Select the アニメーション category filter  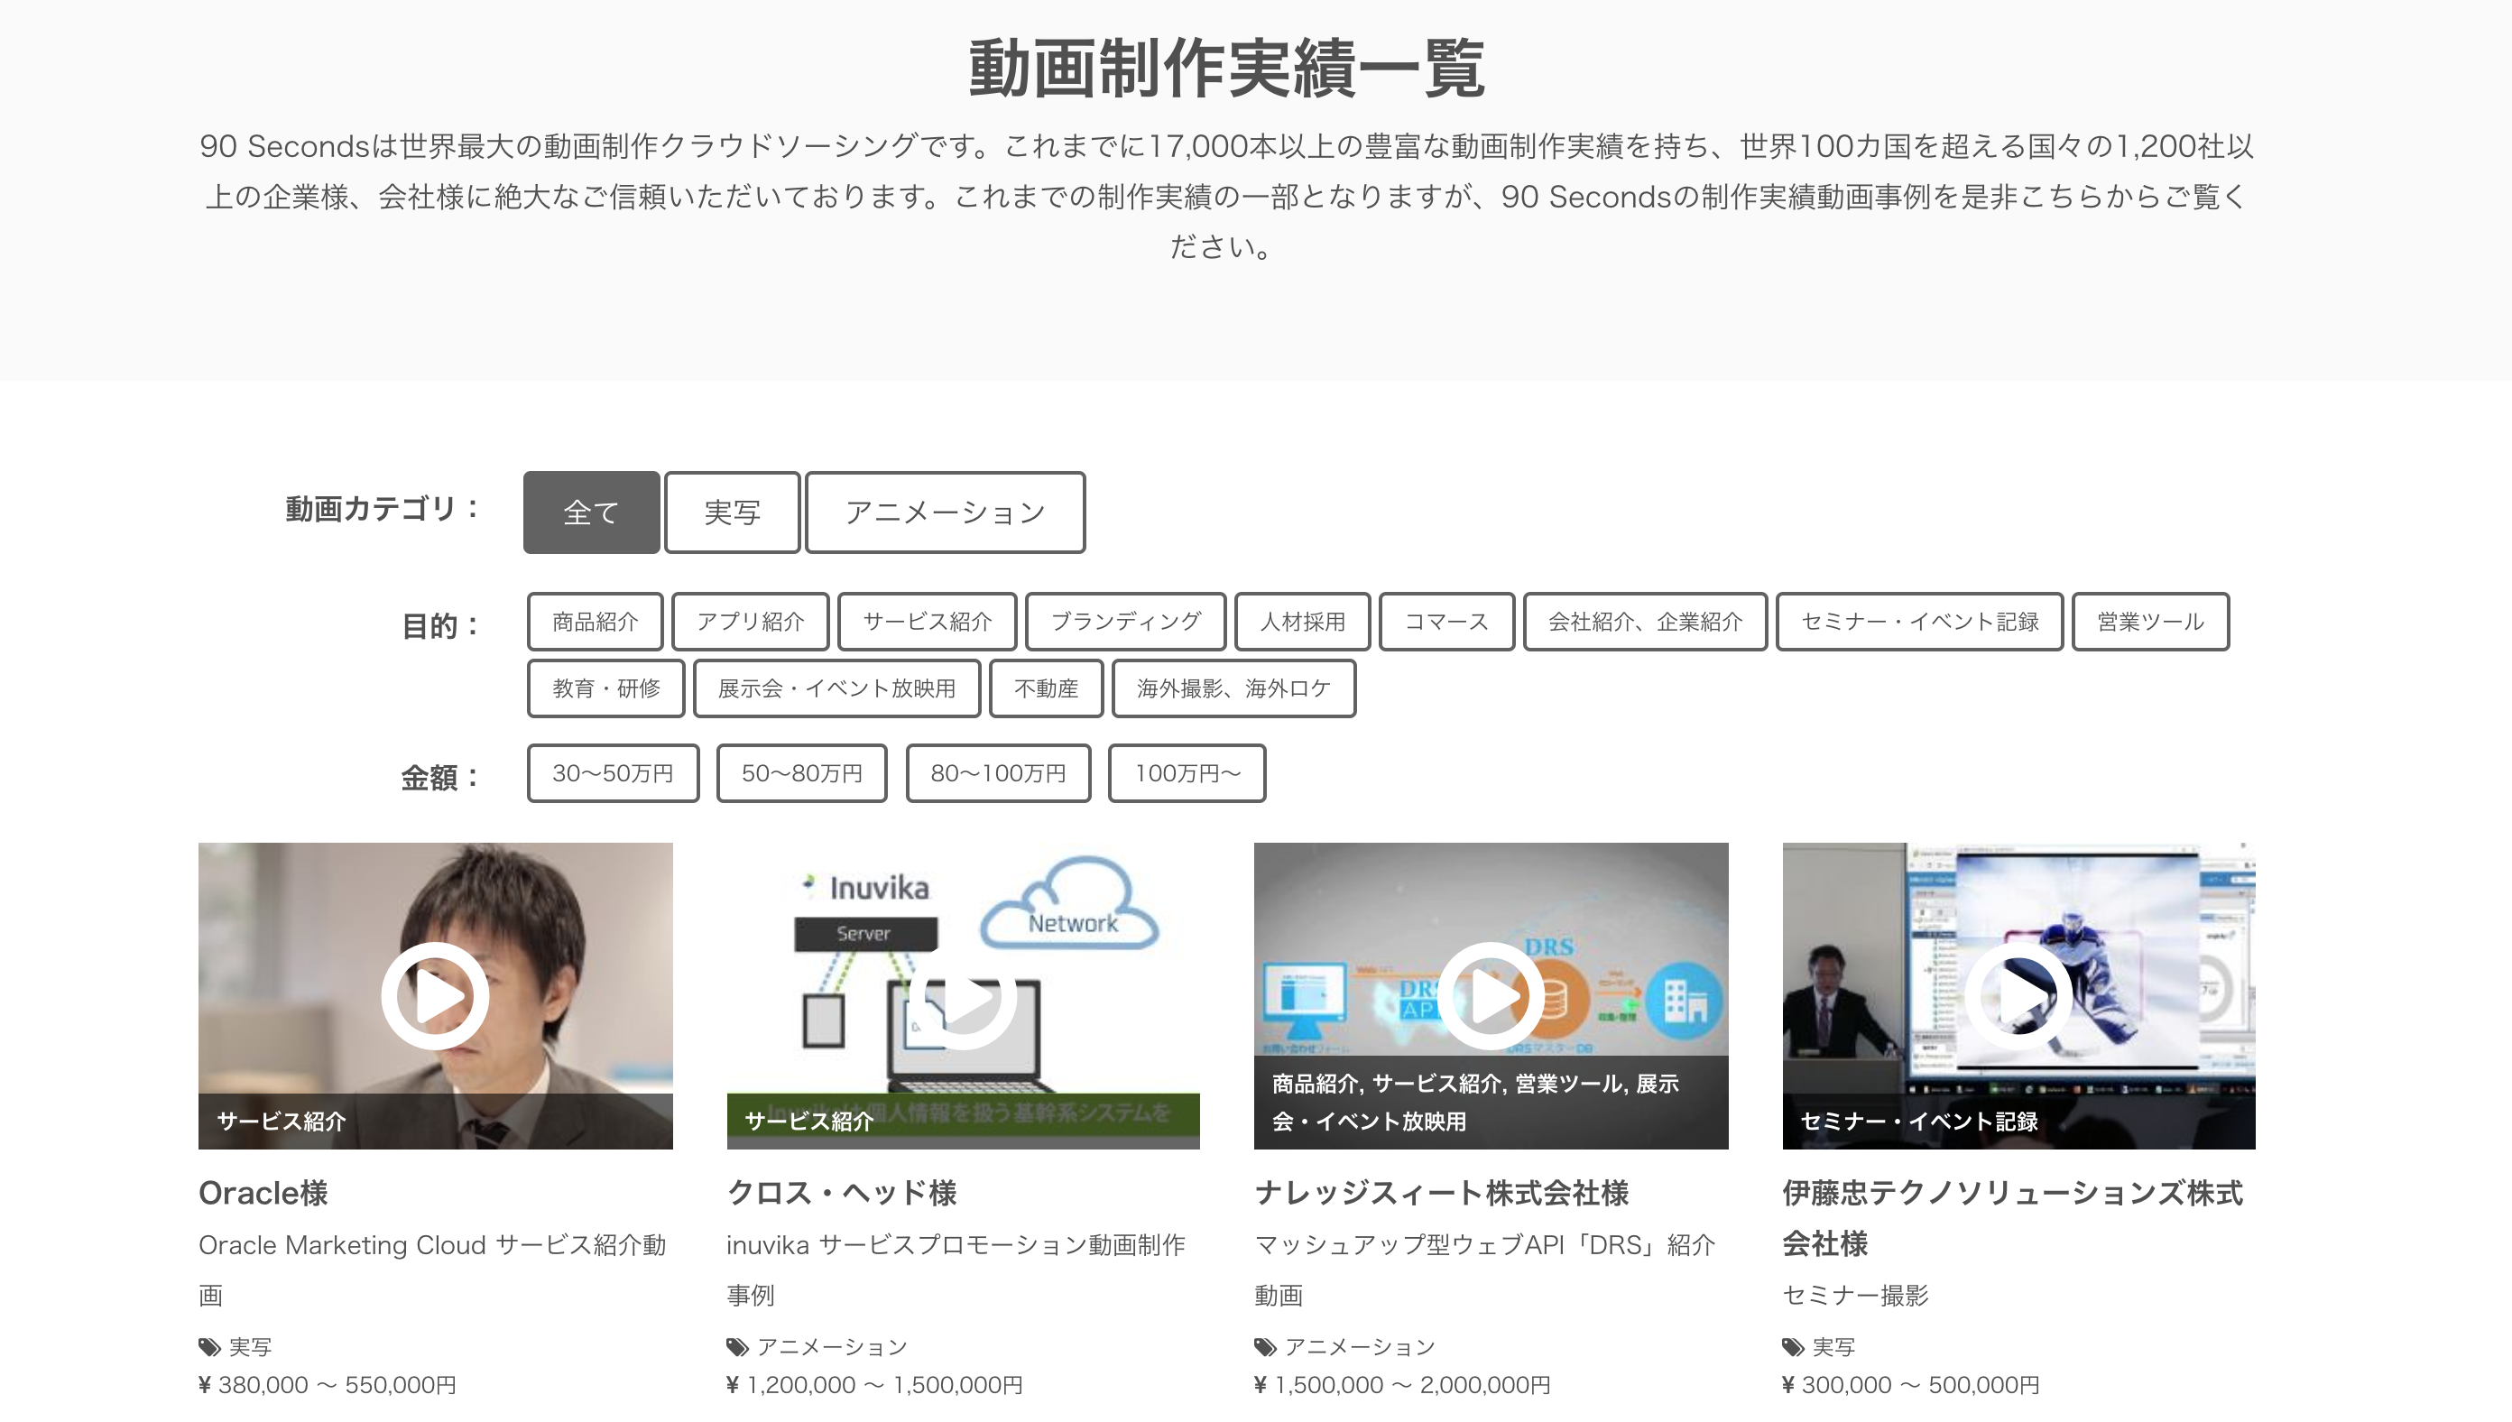(945, 512)
